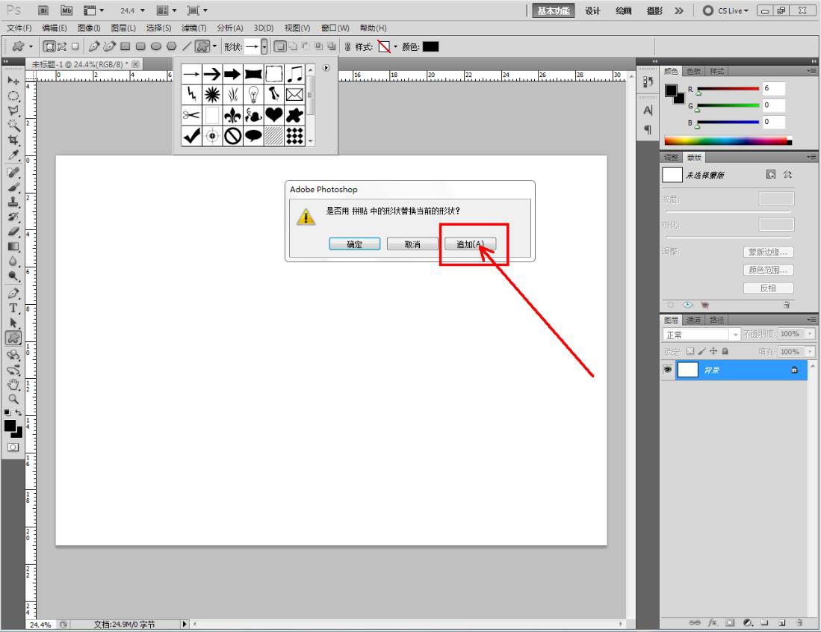Switch to the 通道 (Channels) tab
Screen dimensions: 821x632
694,320
